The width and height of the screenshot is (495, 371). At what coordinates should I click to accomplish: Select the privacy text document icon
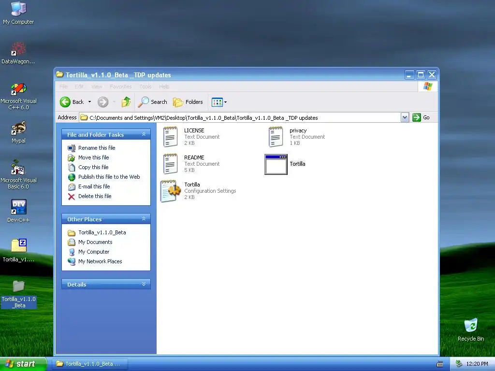click(276, 137)
